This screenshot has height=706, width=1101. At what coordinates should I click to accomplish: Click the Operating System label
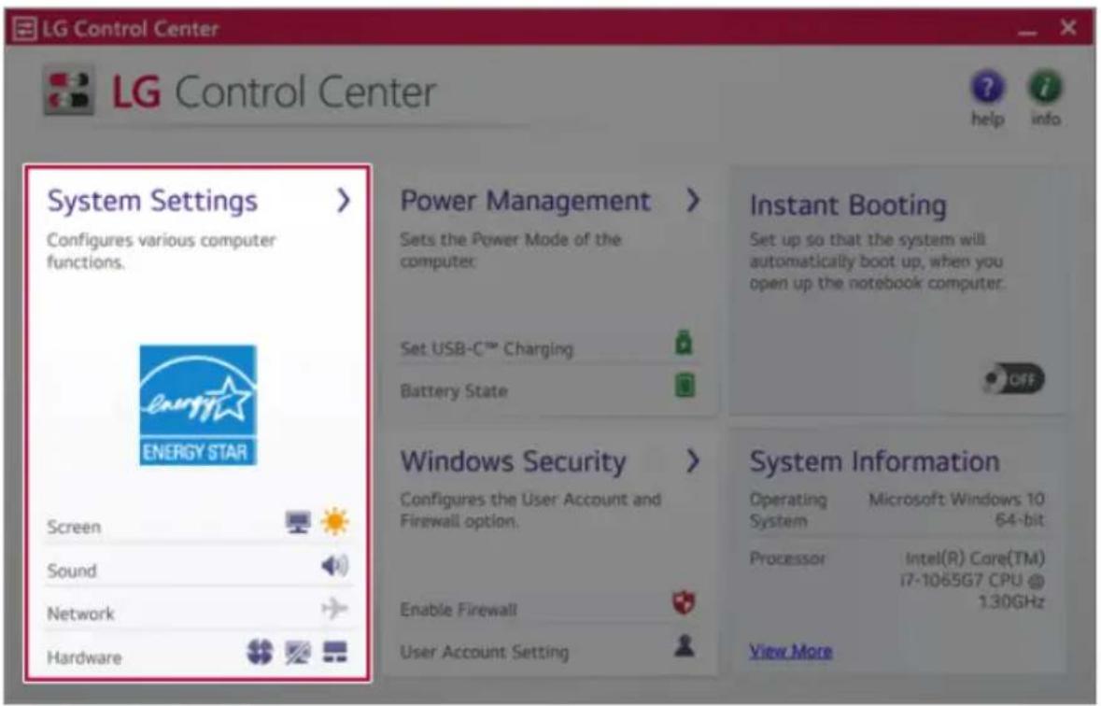(788, 509)
